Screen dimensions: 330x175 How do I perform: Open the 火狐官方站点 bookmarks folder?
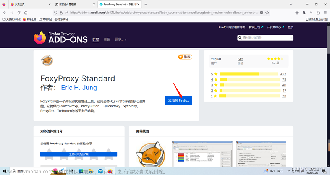tap(11, 19)
